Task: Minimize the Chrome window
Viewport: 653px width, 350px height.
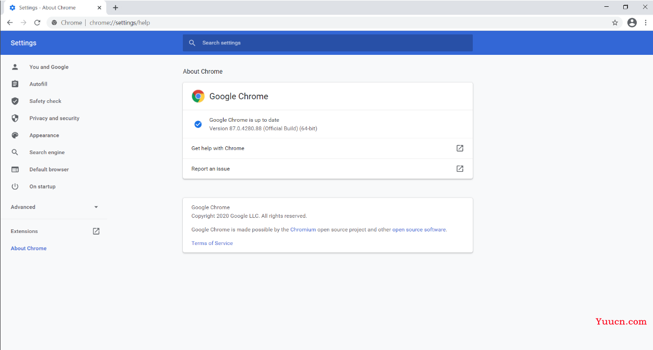Action: (607, 7)
